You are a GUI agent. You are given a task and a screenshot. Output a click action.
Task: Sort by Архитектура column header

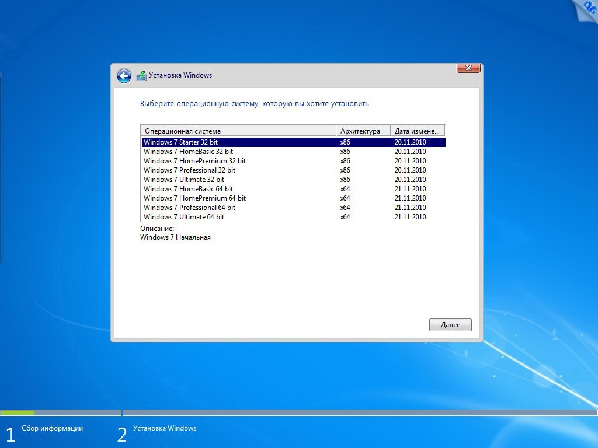click(x=363, y=131)
